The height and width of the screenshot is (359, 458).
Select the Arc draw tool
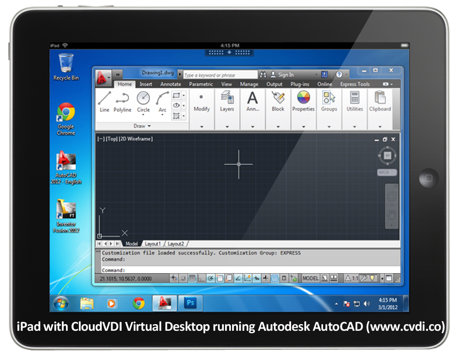click(162, 101)
